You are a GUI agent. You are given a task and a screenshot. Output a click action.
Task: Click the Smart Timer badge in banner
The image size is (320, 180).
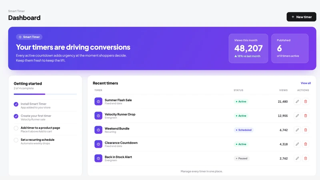pyautogui.click(x=29, y=37)
